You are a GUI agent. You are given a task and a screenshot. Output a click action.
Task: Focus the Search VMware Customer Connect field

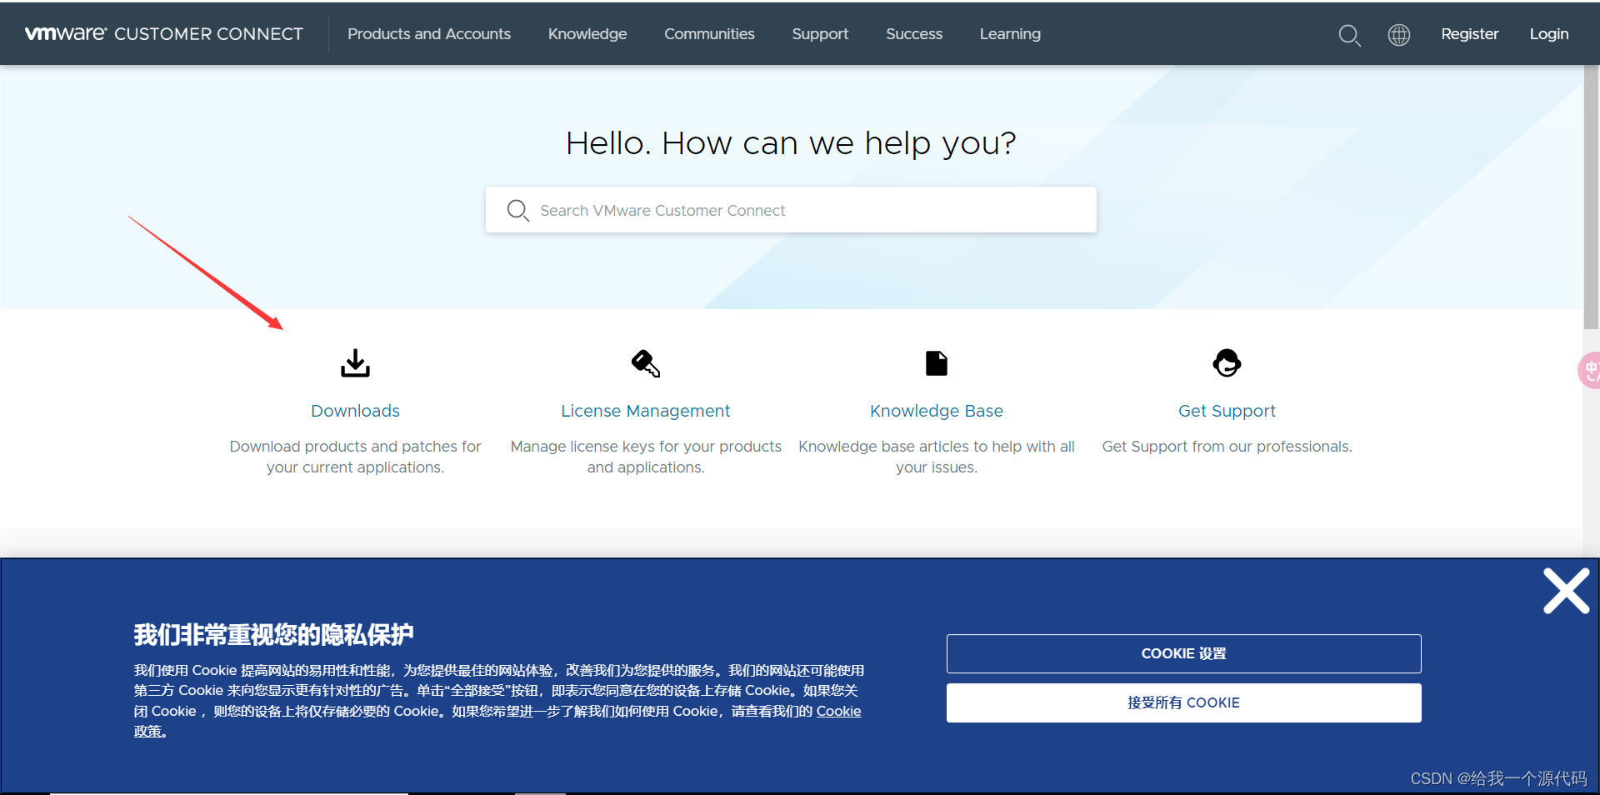click(791, 210)
